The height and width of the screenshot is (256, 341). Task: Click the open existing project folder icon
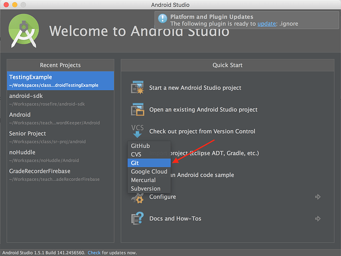point(137,110)
